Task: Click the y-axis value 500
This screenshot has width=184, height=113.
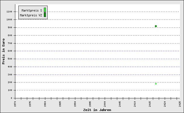Action: pos(10,59)
